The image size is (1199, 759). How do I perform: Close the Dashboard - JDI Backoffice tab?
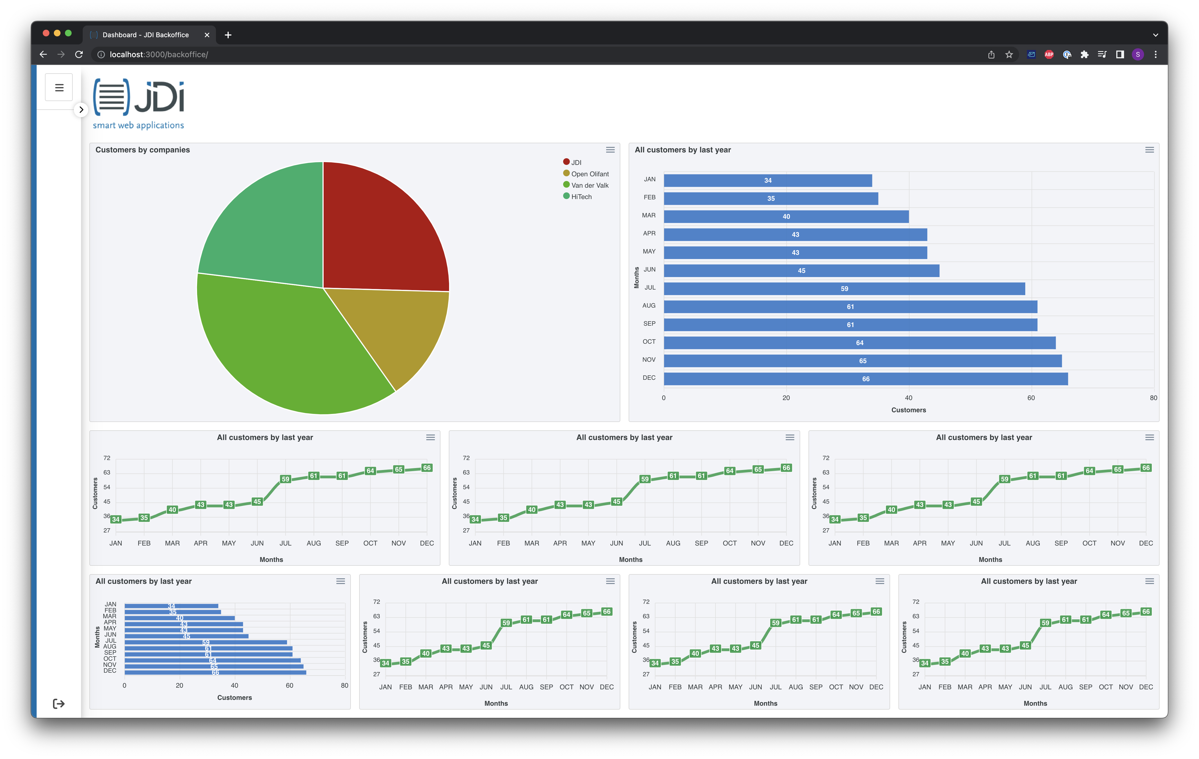click(x=207, y=35)
